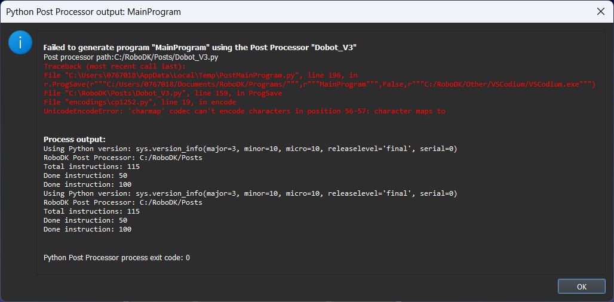Image resolution: width=614 pixels, height=302 pixels.
Task: Close the Post Processor output dialog
Action: coord(600,11)
